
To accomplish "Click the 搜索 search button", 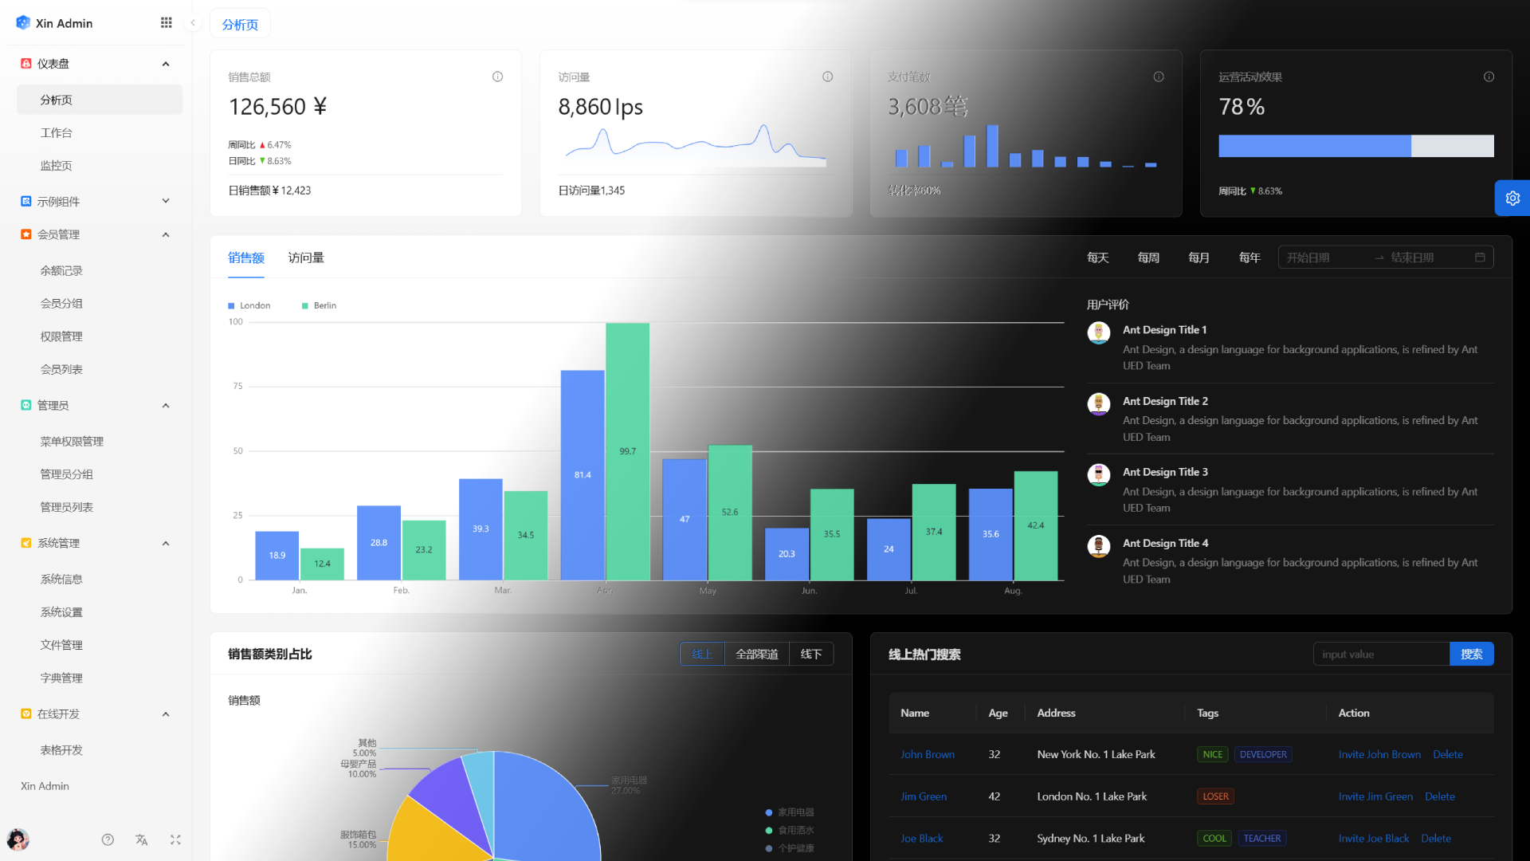I will [x=1471, y=654].
